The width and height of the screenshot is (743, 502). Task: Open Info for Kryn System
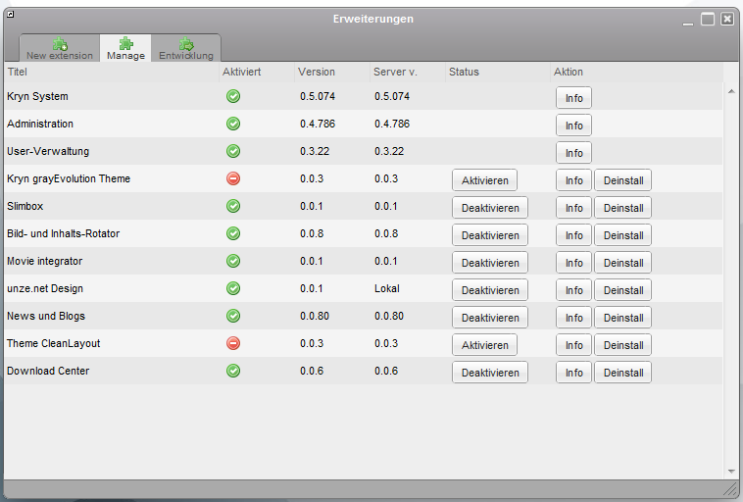573,98
